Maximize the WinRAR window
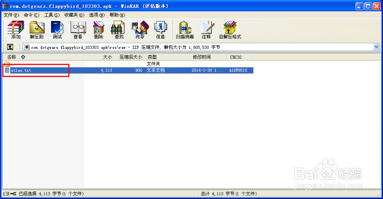The height and width of the screenshot is (199, 383). (x=368, y=6)
